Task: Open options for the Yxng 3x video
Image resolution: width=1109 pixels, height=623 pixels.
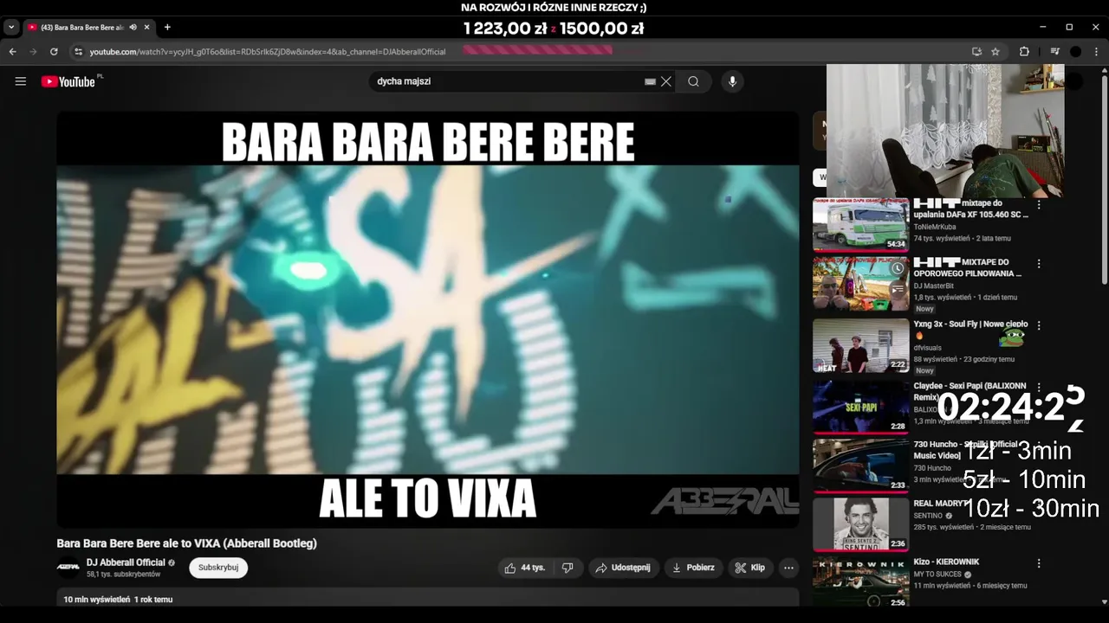Action: point(1039,325)
